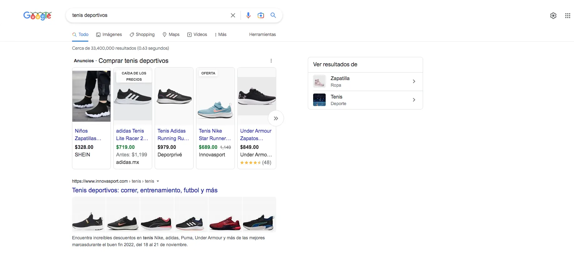Switch to the Todo tab

click(80, 35)
